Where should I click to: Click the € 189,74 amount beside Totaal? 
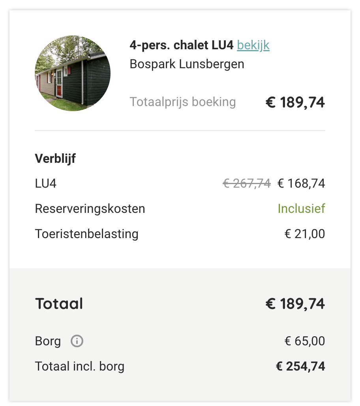coord(295,304)
